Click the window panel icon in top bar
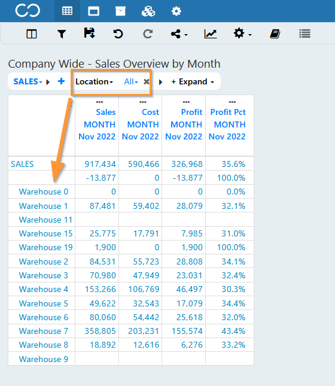Image resolution: width=335 pixels, height=386 pixels. pyautogui.click(x=93, y=11)
